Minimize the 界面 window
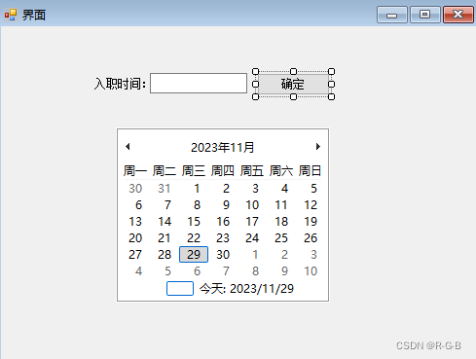Viewport: 476px width, 359px height. 392,15
